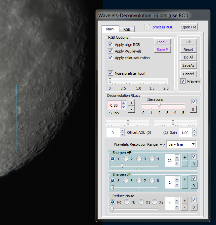Image resolution: width=216 pixels, height=225 pixels.
Task: Select Sharpen LF radio 8
Action: pos(152,180)
